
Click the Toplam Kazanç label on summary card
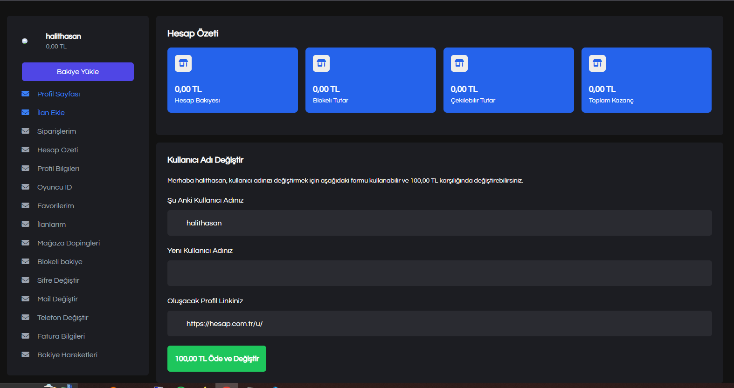[611, 101]
